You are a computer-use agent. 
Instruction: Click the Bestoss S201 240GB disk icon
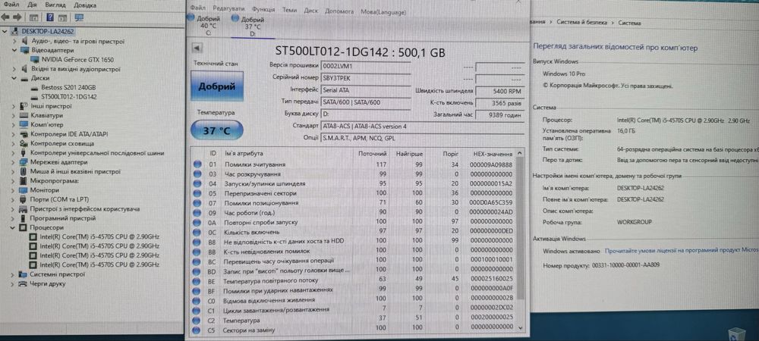coord(35,88)
